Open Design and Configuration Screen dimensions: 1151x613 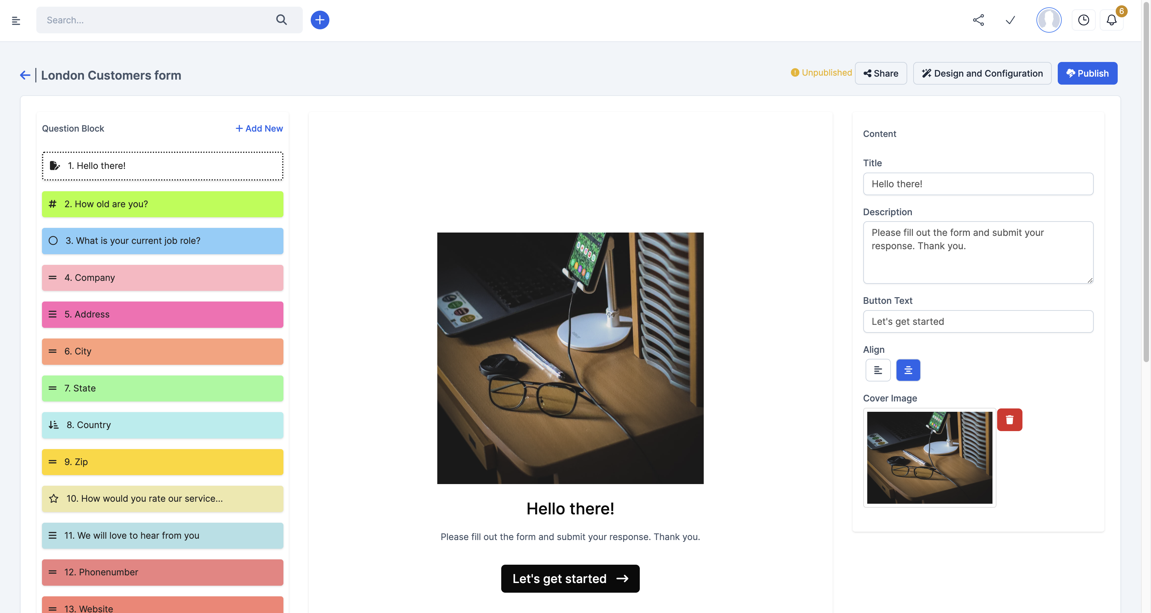[x=982, y=73]
